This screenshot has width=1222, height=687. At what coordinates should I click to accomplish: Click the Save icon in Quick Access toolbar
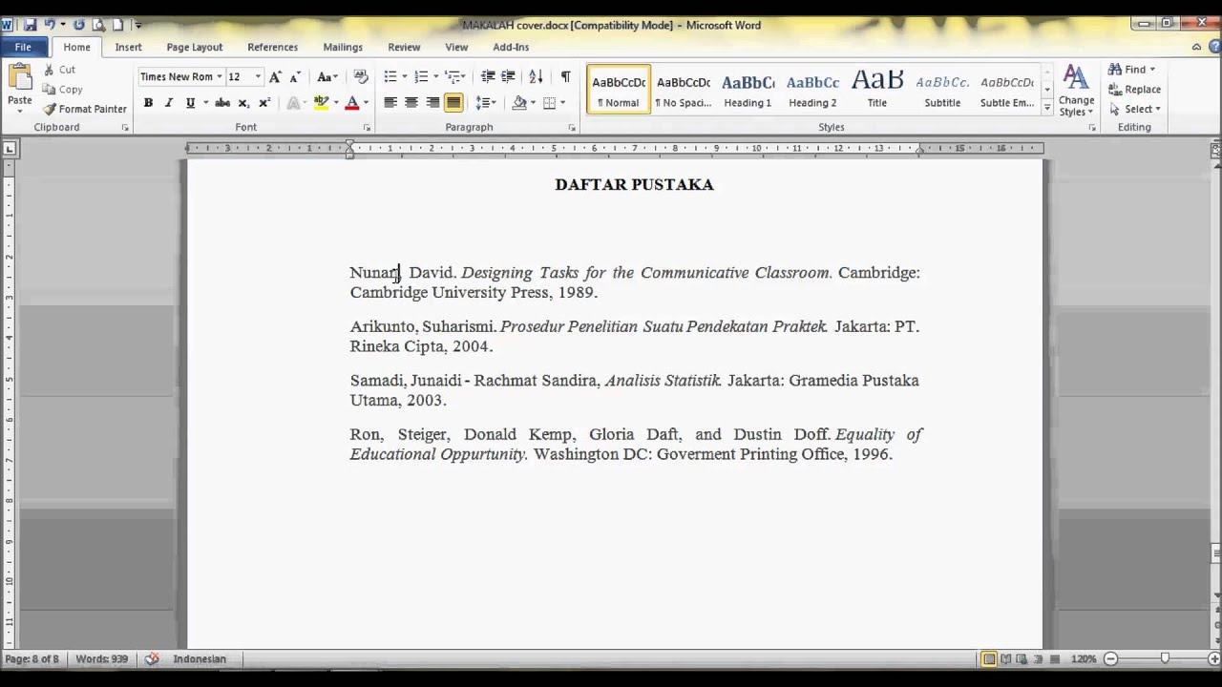click(31, 25)
